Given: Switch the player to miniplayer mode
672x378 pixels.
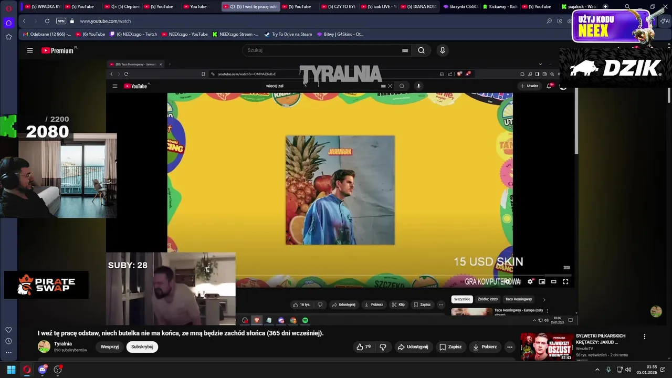Looking at the screenshot, I should pos(542,282).
